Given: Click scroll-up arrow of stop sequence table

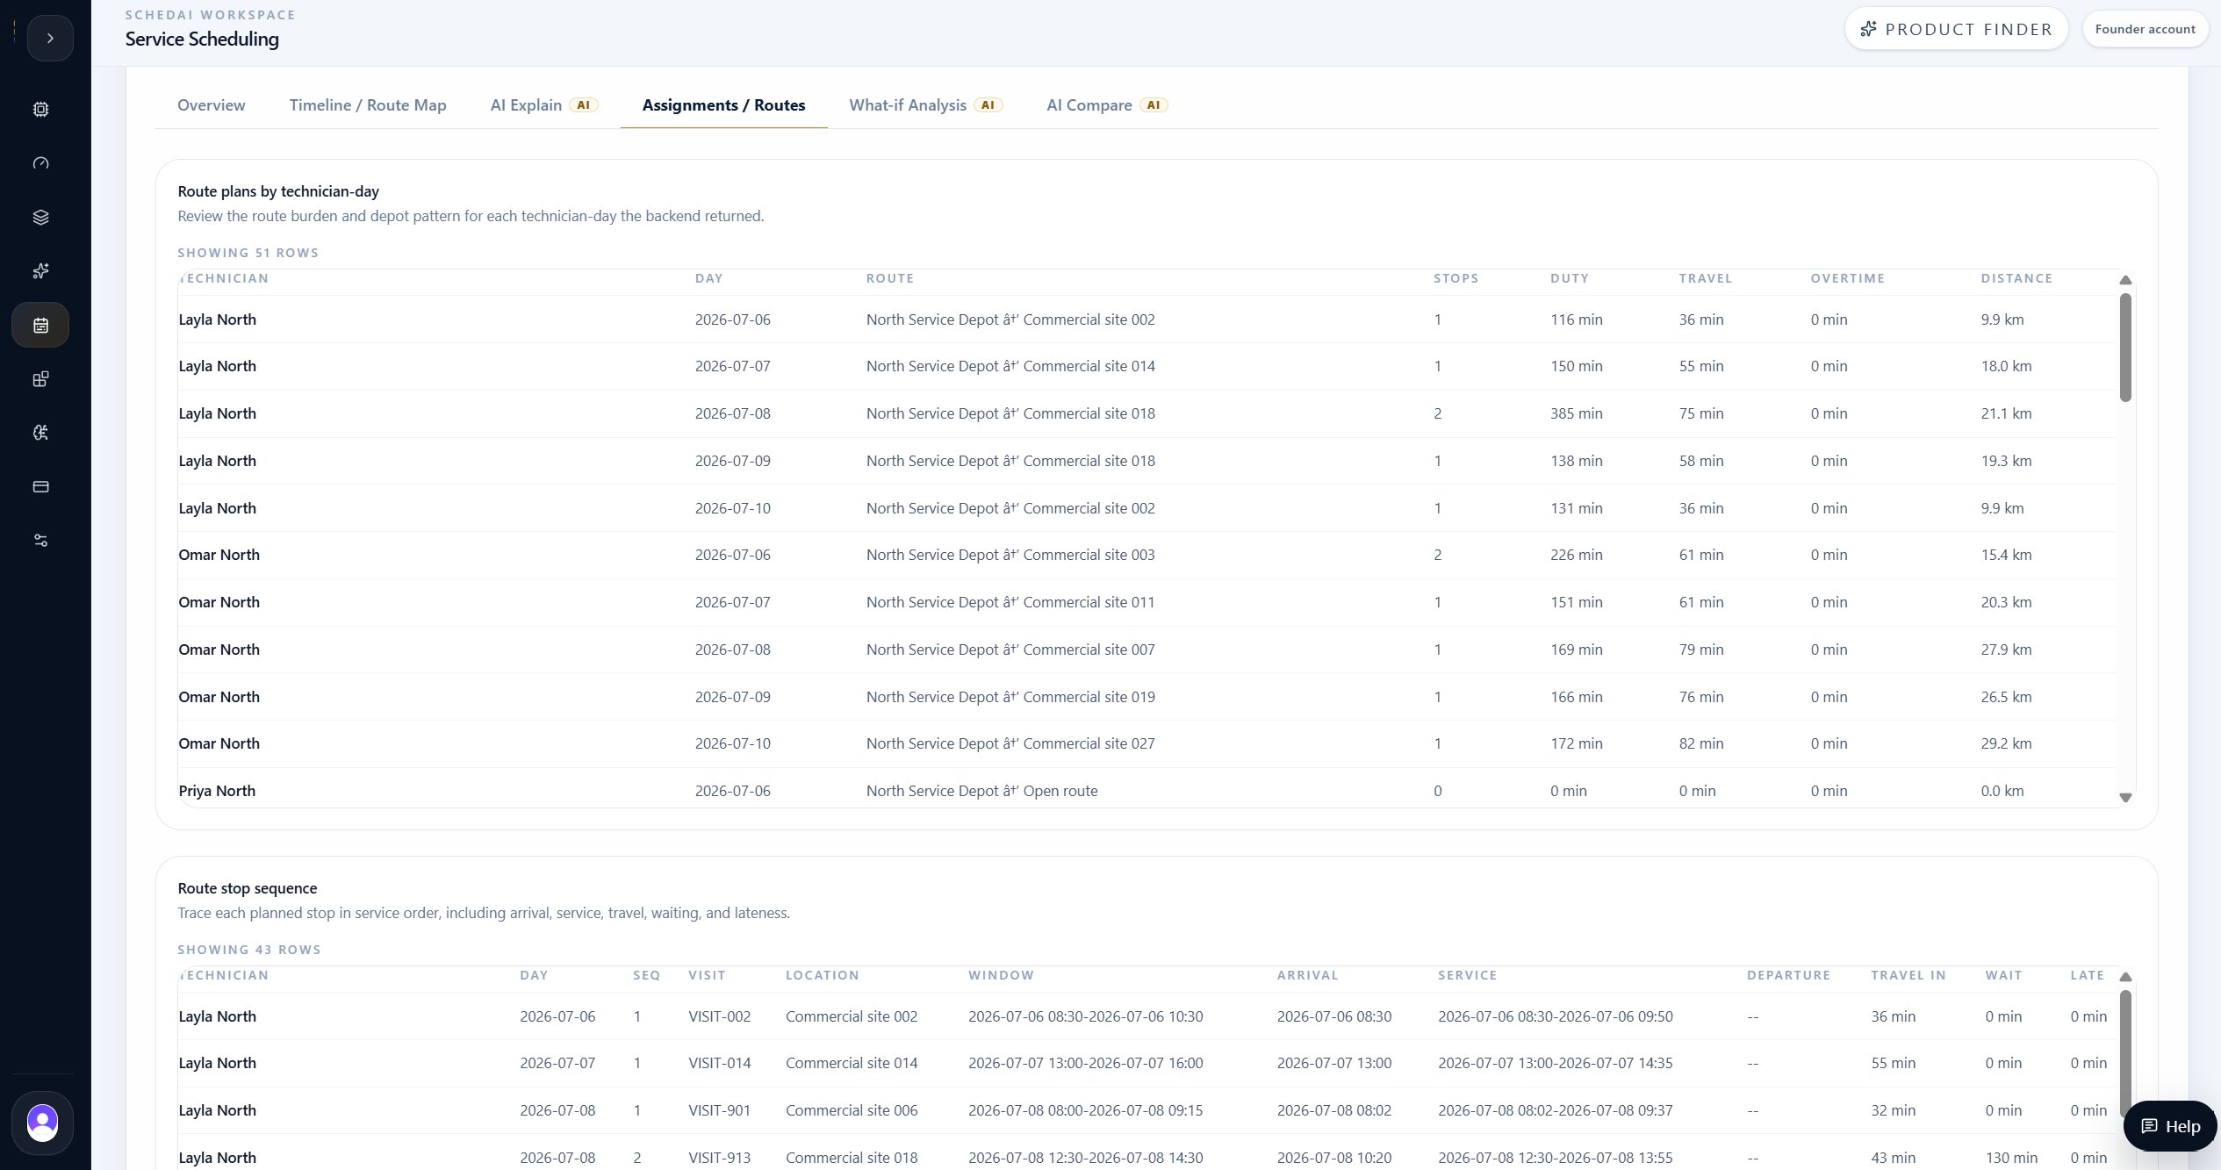Looking at the screenshot, I should coord(2125,977).
